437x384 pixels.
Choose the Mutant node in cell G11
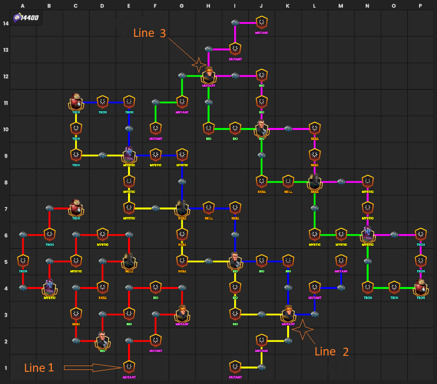coord(182,102)
